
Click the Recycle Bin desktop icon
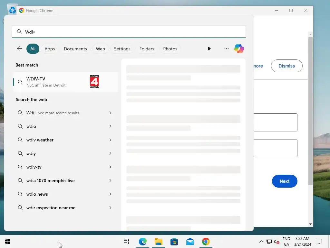tap(13, 10)
